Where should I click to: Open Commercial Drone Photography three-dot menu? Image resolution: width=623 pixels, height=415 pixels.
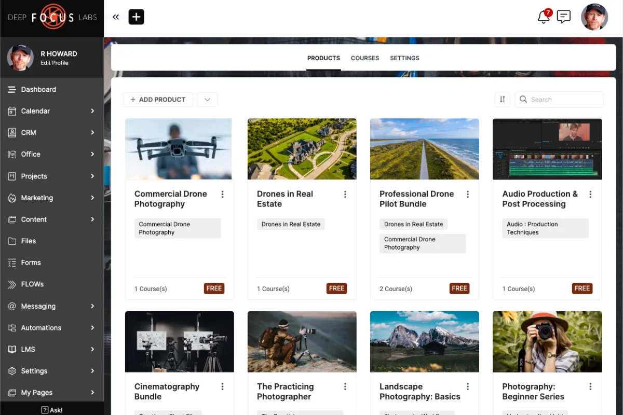click(222, 194)
